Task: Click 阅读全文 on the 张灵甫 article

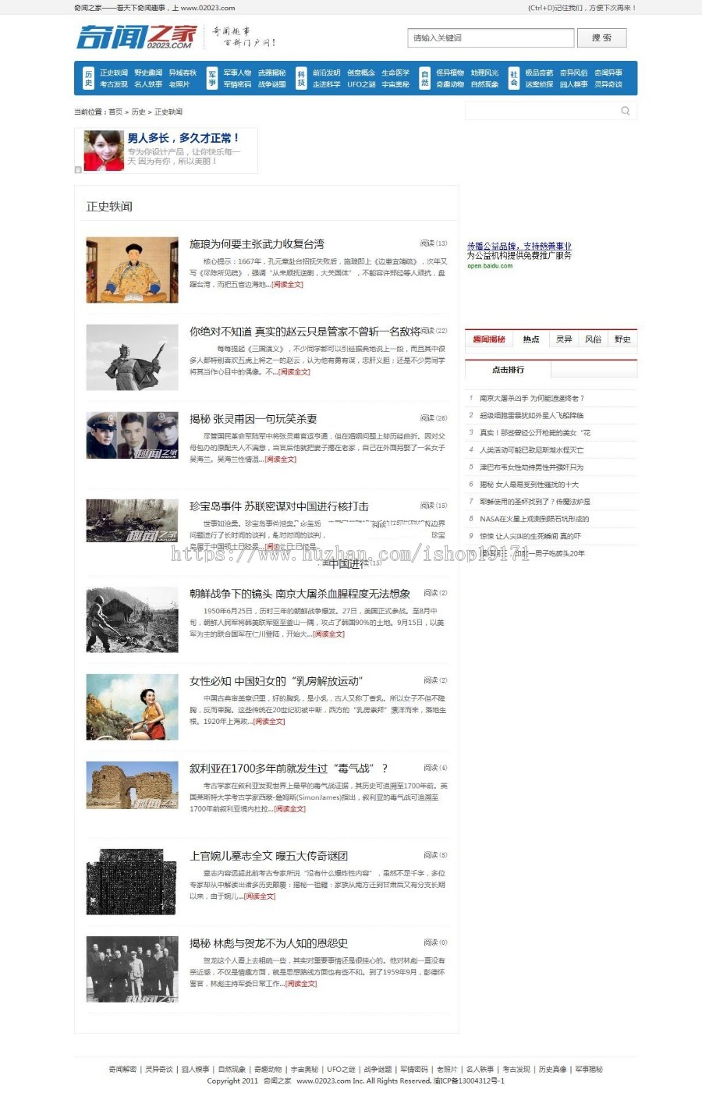Action: tap(279, 460)
